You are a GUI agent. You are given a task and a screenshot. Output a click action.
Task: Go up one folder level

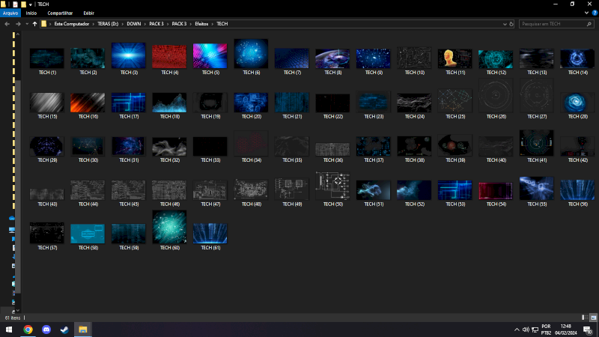tap(34, 24)
